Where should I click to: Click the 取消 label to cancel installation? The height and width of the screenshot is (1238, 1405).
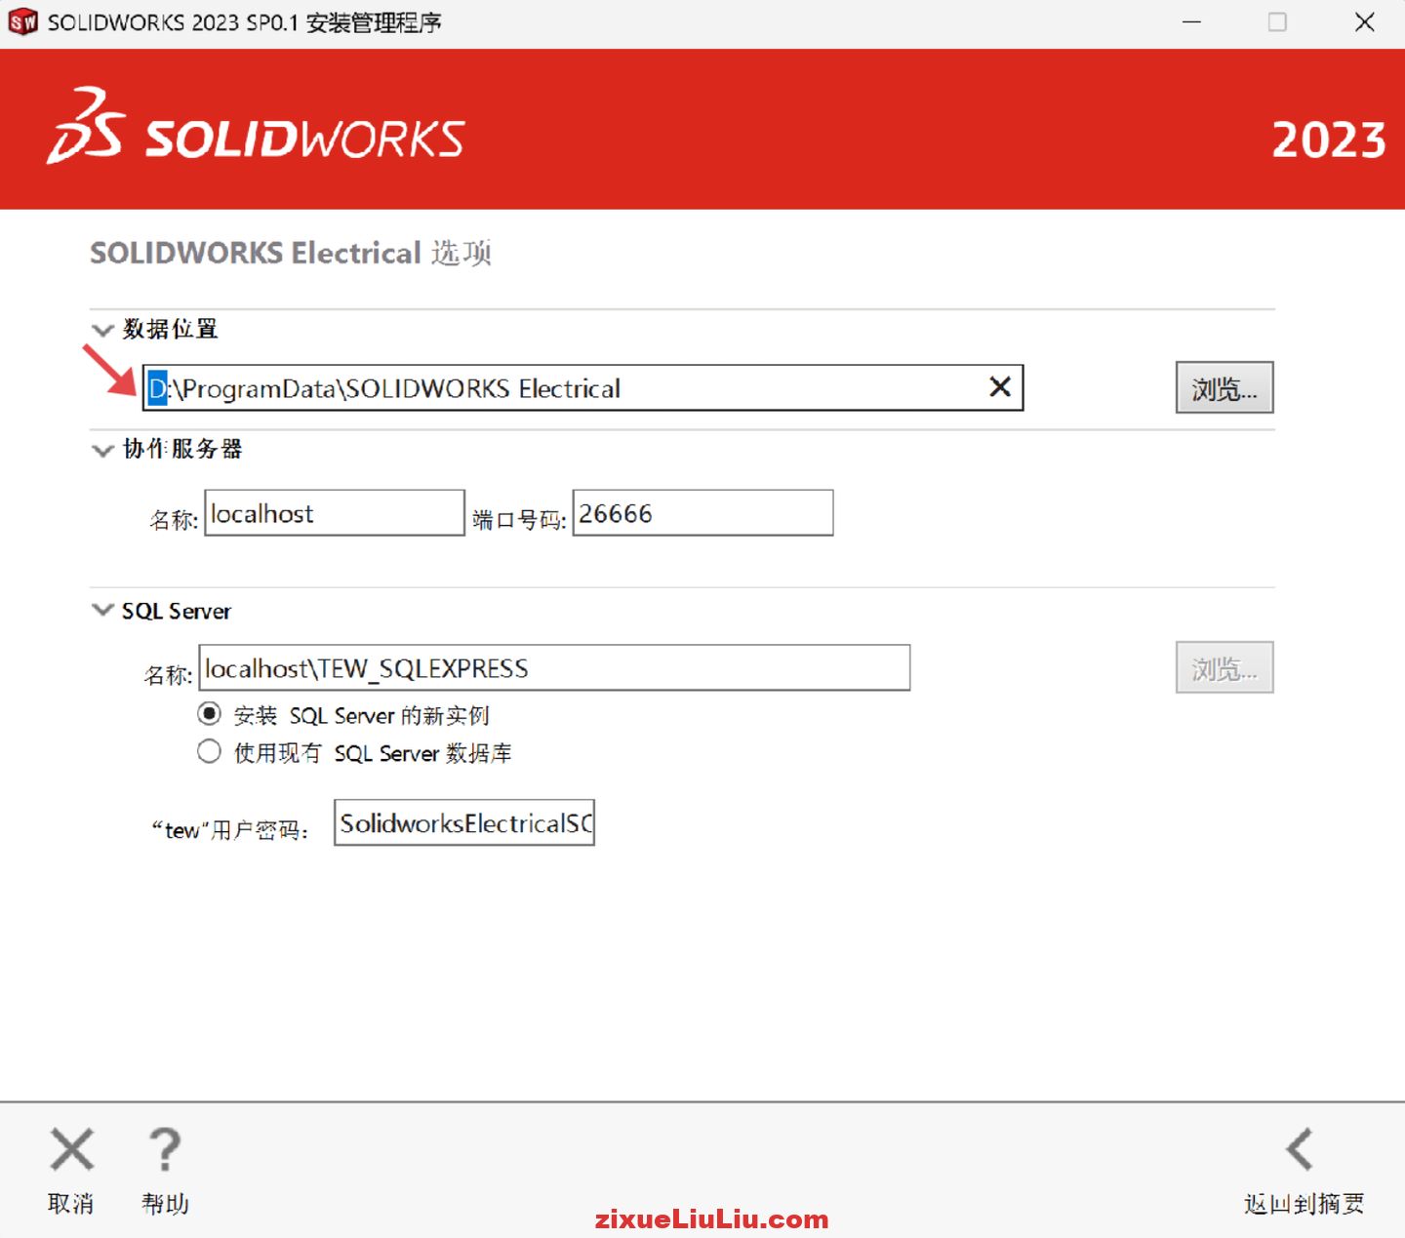click(70, 1204)
